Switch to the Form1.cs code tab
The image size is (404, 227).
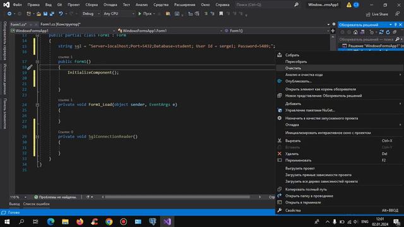[18, 24]
